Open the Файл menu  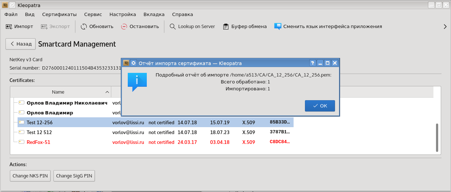coord(11,15)
